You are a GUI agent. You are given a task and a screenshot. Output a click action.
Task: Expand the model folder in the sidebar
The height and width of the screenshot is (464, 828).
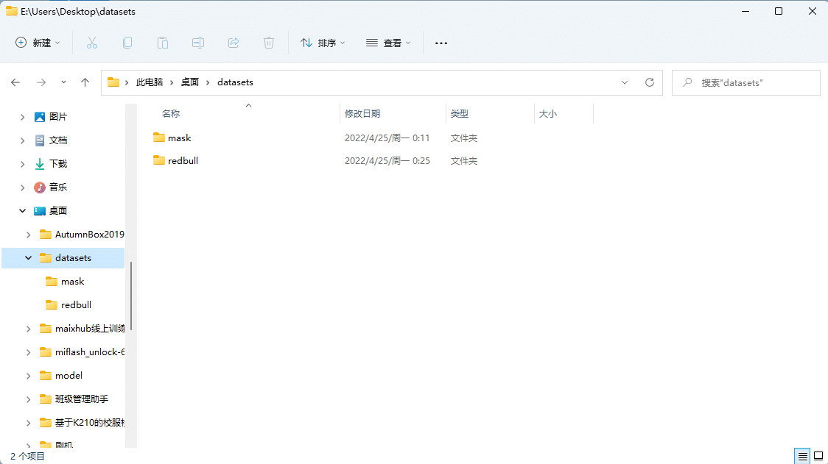click(27, 375)
